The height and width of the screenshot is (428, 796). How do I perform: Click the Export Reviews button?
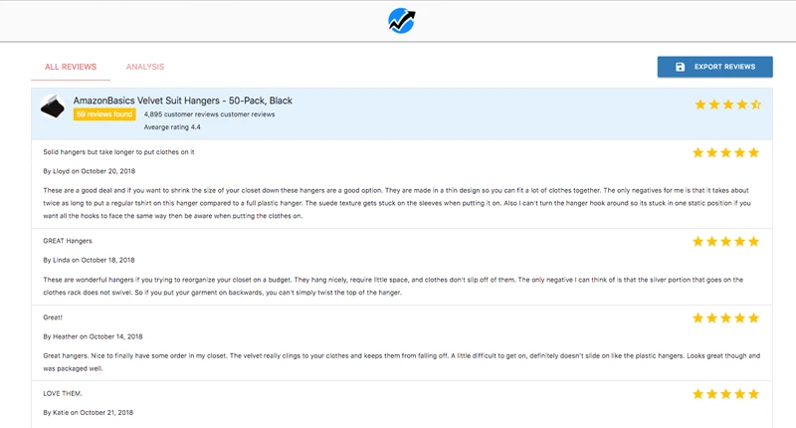tap(714, 67)
